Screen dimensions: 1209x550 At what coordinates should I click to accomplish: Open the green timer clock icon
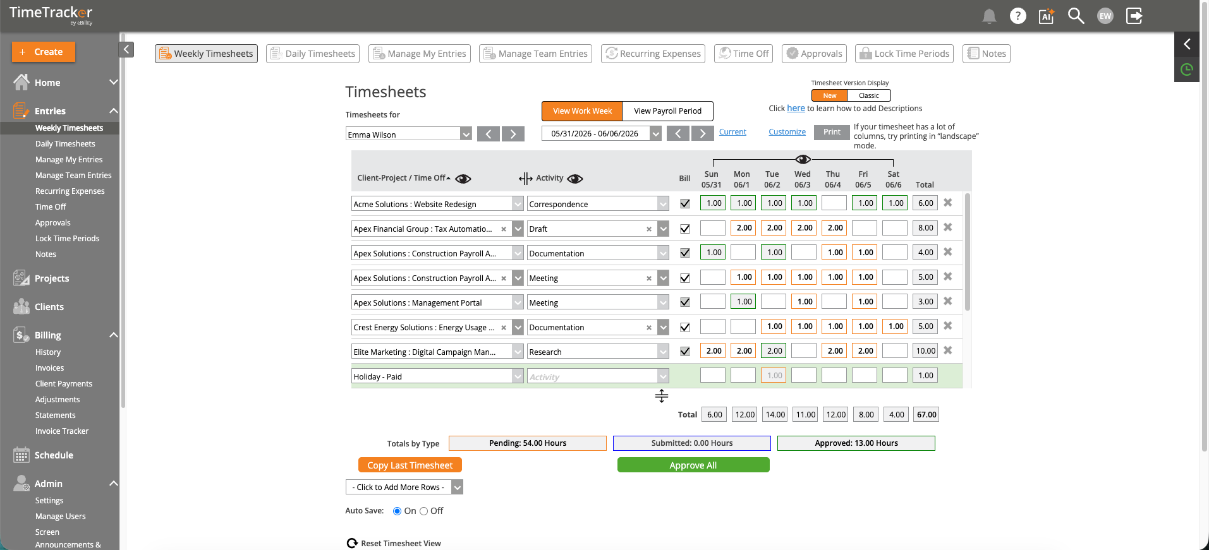coord(1186,69)
